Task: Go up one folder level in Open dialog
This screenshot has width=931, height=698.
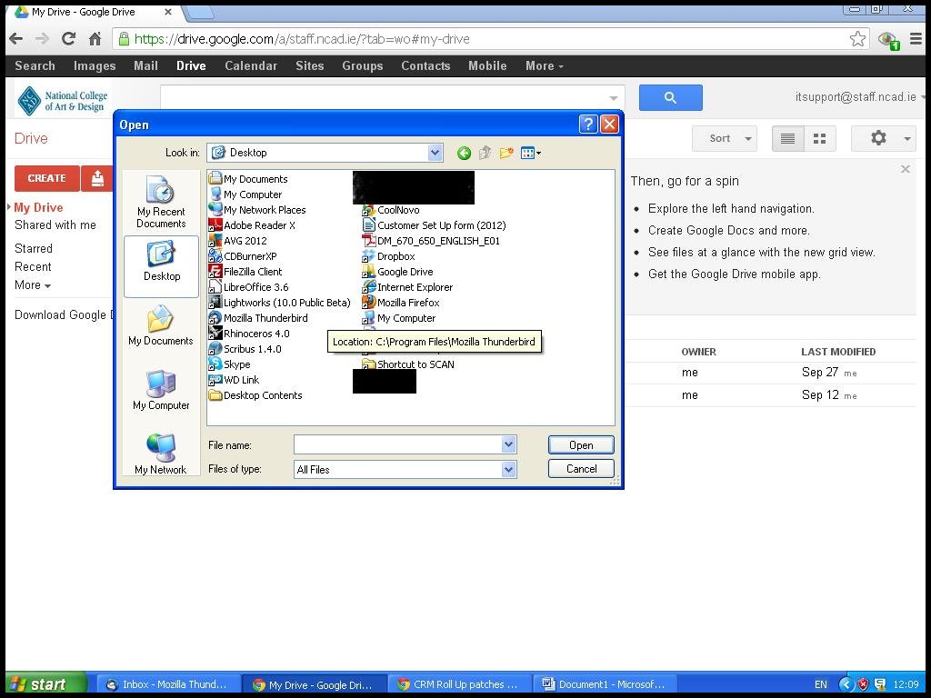Action: point(486,153)
